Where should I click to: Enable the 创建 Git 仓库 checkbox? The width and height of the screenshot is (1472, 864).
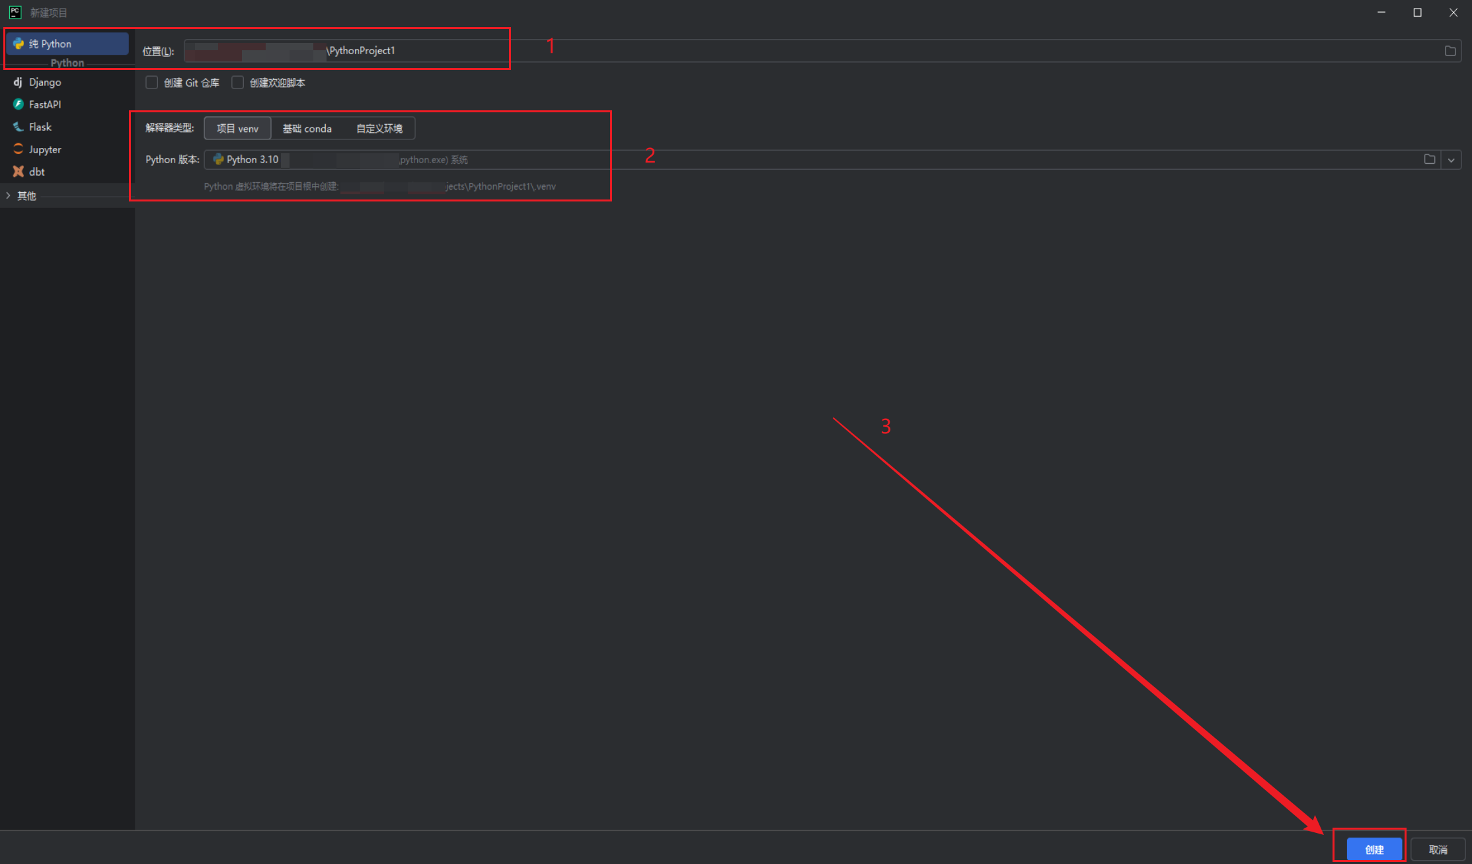[152, 83]
